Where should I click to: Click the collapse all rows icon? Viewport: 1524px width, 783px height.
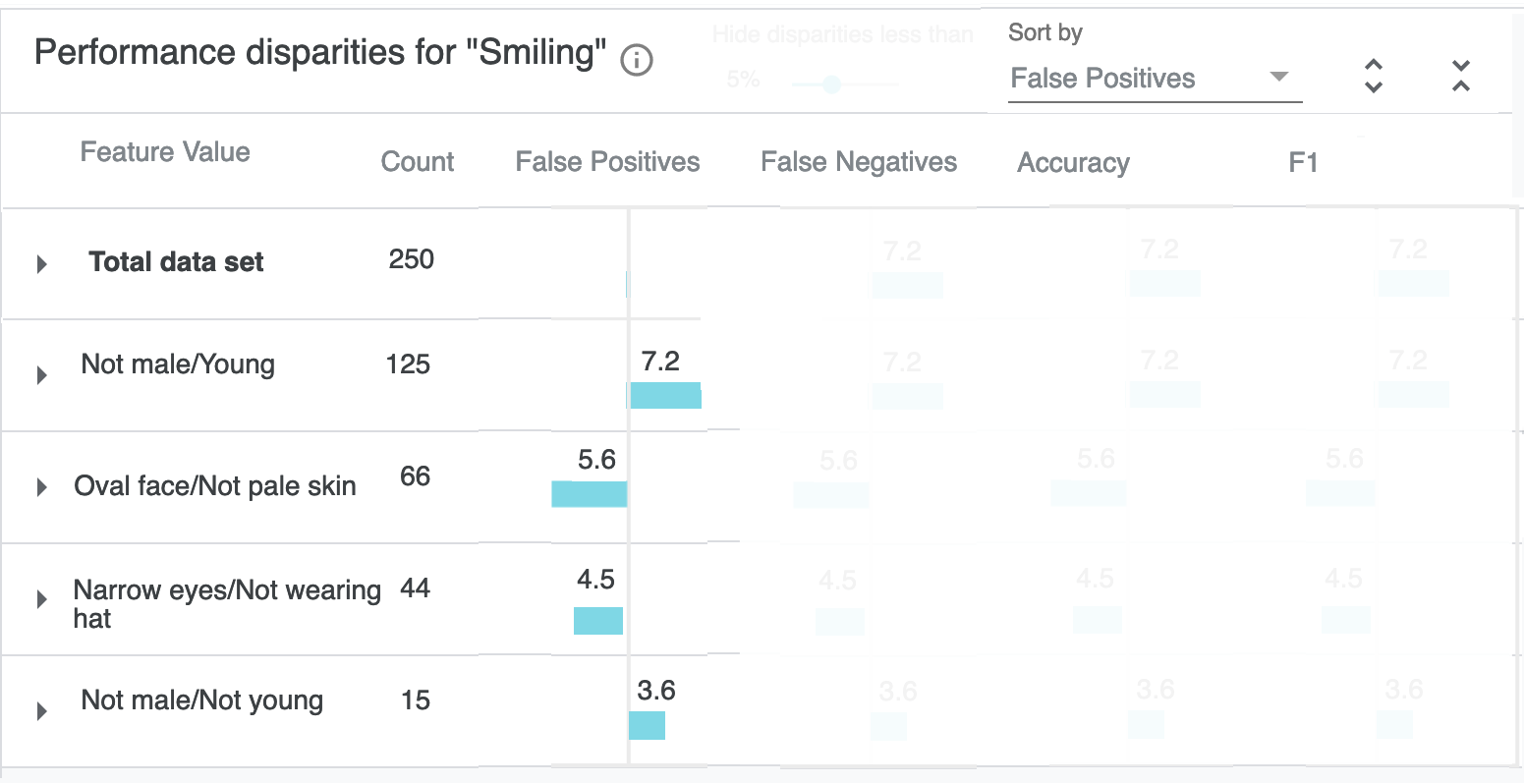[x=1461, y=76]
